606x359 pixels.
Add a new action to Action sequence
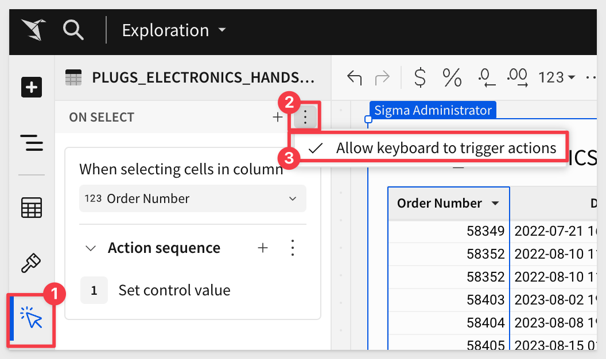pos(263,248)
